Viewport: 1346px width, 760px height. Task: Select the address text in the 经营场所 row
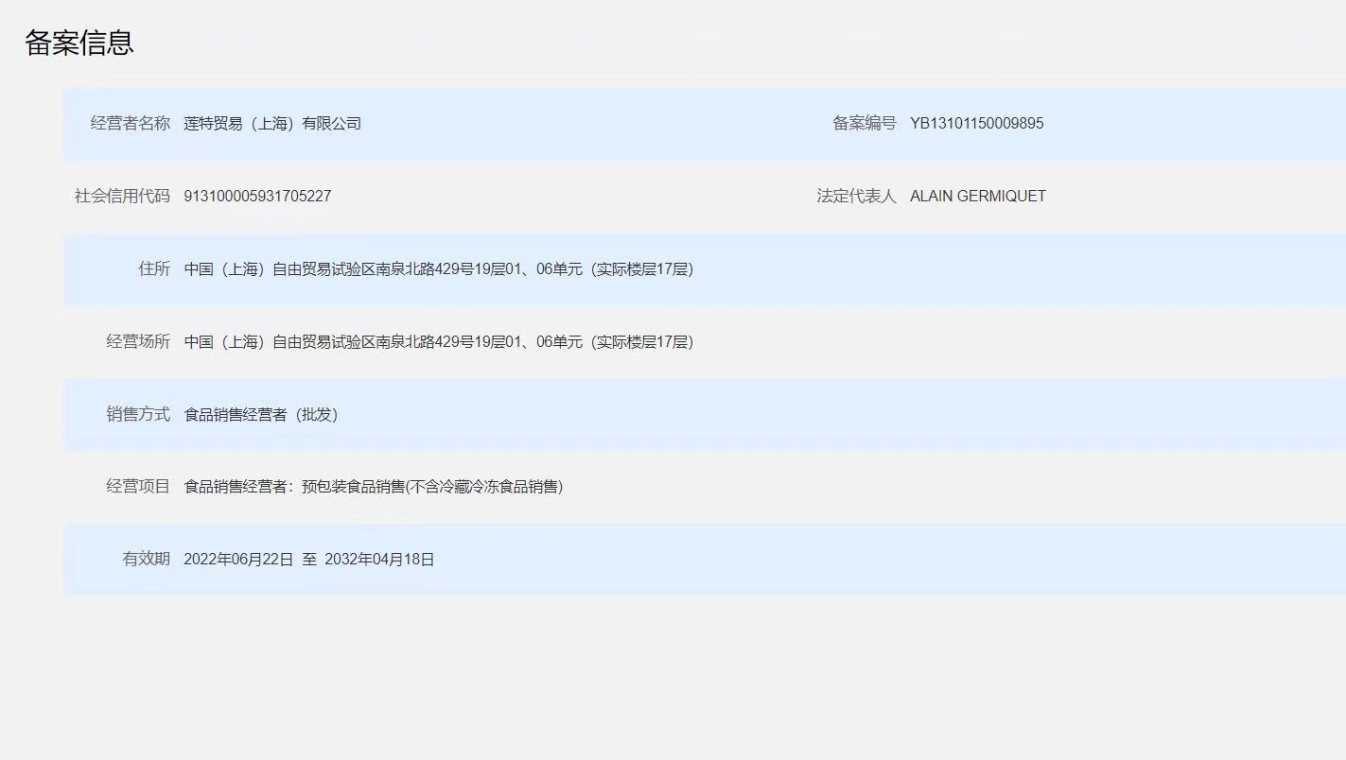tap(438, 342)
